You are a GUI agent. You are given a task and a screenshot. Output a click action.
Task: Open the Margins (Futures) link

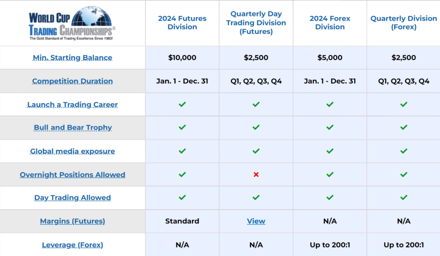click(73, 221)
